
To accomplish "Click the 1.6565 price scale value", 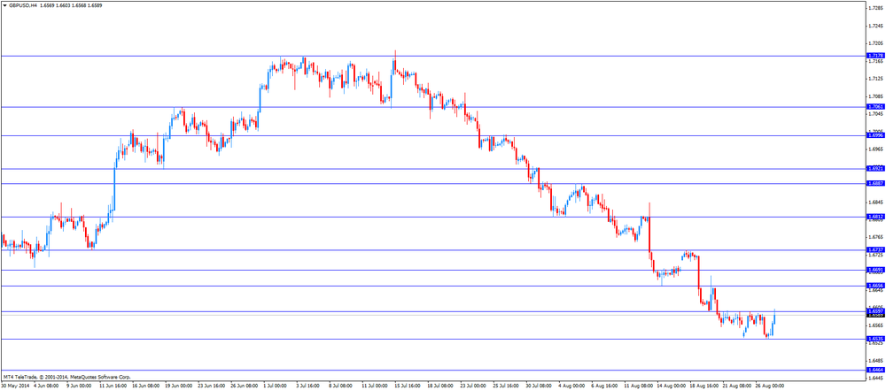I will click(x=876, y=325).
